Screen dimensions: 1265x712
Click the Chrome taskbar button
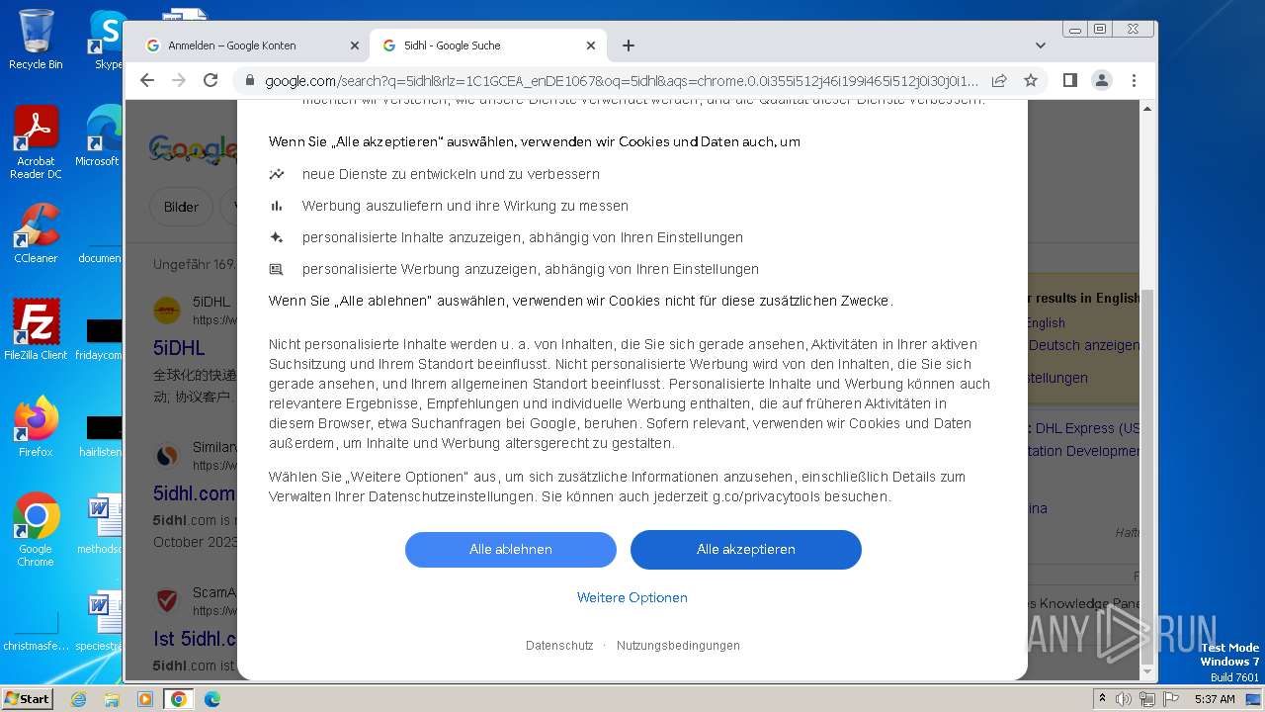tap(179, 699)
